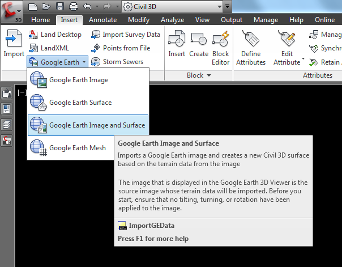Viewport: 342px width, 267px height.
Task: Open the Help ribbon tab
Action: click(x=296, y=20)
